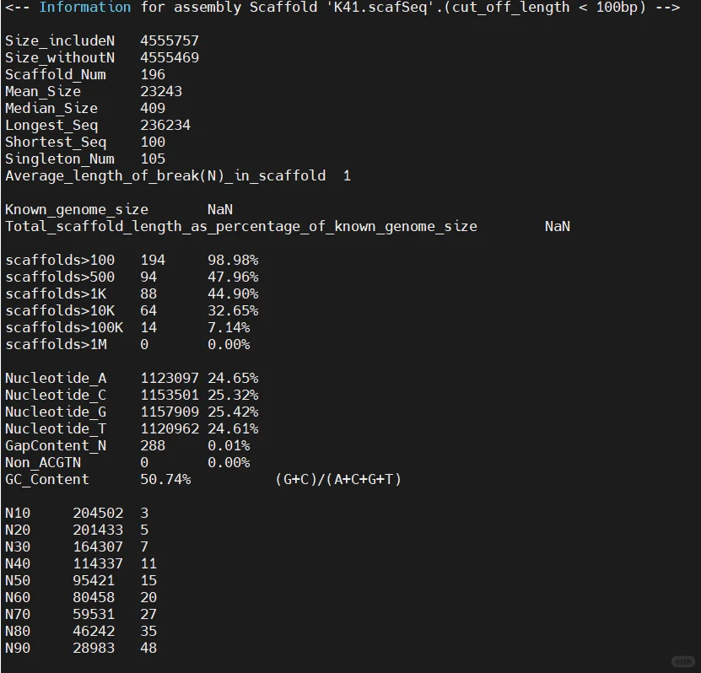
Task: Click the Size_withoutN value 4555469
Action: pos(170,57)
